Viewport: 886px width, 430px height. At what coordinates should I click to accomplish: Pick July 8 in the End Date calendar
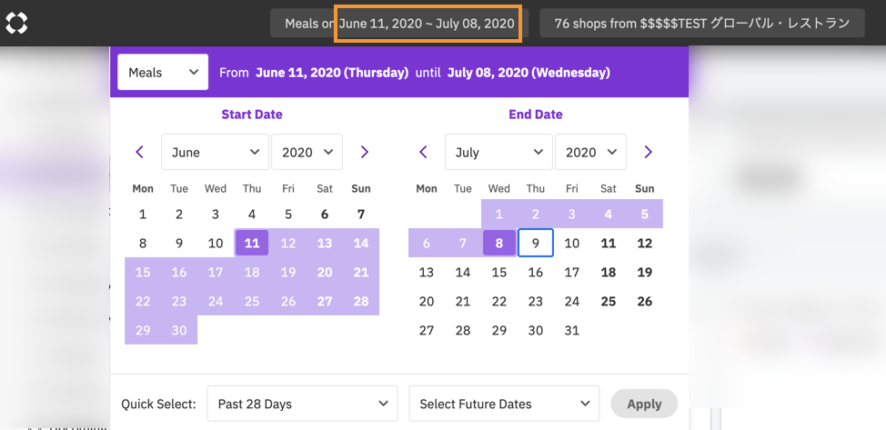pyautogui.click(x=499, y=244)
